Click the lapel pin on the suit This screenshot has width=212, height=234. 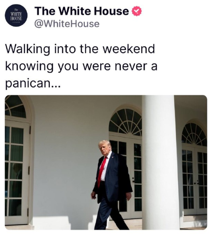(112, 158)
